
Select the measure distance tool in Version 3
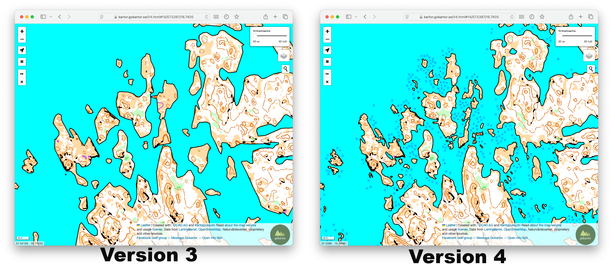point(22,74)
